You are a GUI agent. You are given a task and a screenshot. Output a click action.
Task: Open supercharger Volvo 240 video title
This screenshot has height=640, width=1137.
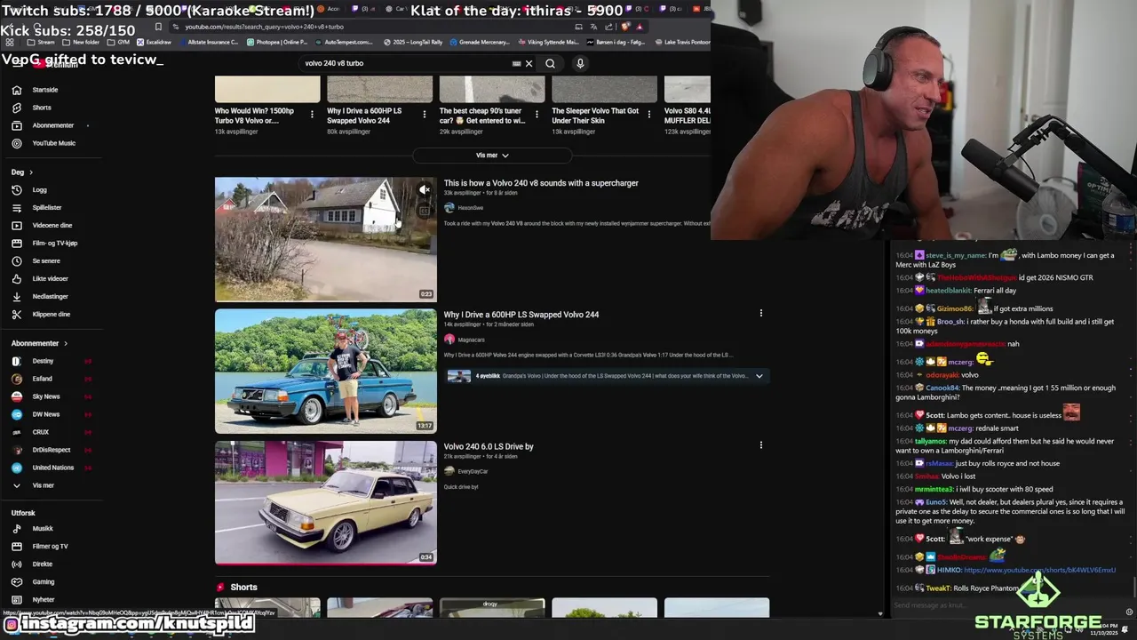pos(541,183)
